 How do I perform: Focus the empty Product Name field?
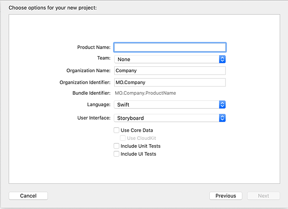(170, 47)
